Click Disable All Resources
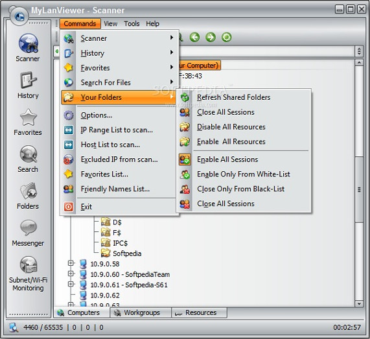Viewport: 370px width, 339px height. point(244,127)
